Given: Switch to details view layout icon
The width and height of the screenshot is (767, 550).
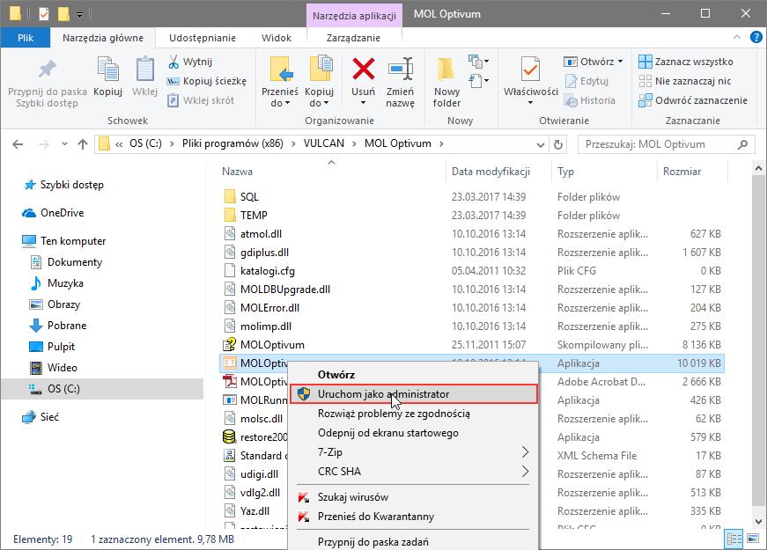Looking at the screenshot, I should (734, 539).
